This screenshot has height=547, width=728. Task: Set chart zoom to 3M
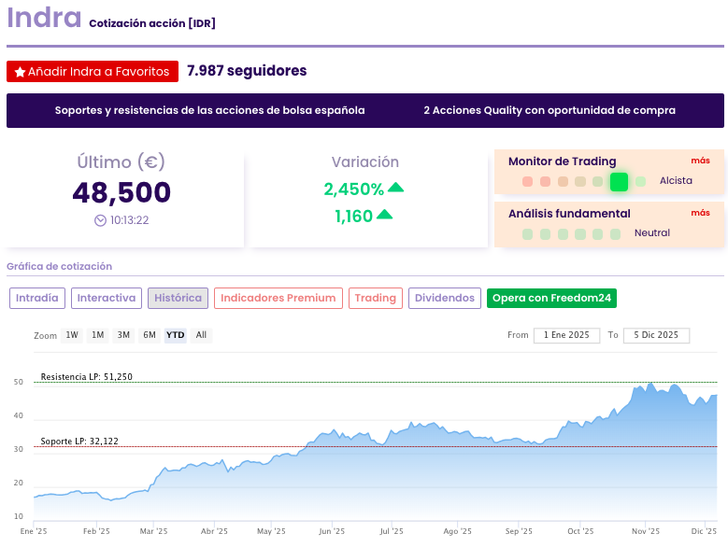pos(123,335)
